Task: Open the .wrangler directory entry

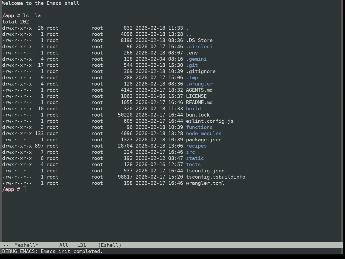Action: pyautogui.click(x=199, y=84)
